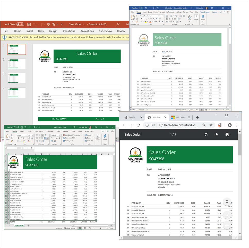Expand Editing dropdown in Word ribbon
Viewport: 249px width, 248px height.
pyautogui.click(x=196, y=18)
